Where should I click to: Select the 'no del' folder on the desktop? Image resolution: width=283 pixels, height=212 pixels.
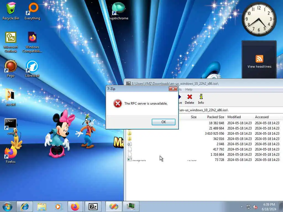(11, 97)
